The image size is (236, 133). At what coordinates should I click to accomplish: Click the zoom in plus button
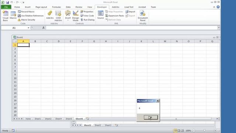[215, 130]
